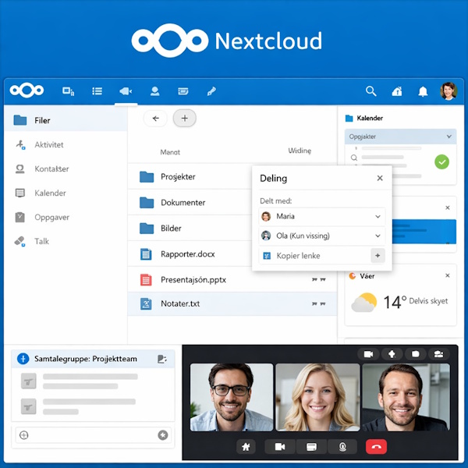Click the first chat message avatar
The height and width of the screenshot is (468, 468).
28,381
